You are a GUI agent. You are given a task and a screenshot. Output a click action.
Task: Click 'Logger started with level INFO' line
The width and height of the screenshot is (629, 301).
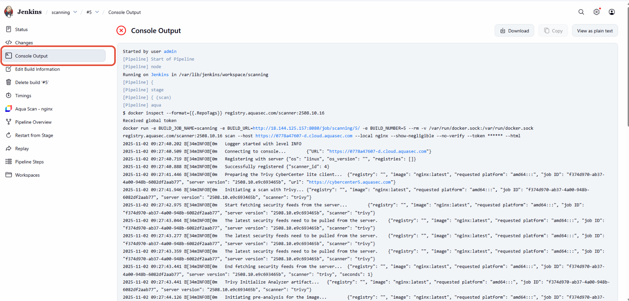coord(212,144)
